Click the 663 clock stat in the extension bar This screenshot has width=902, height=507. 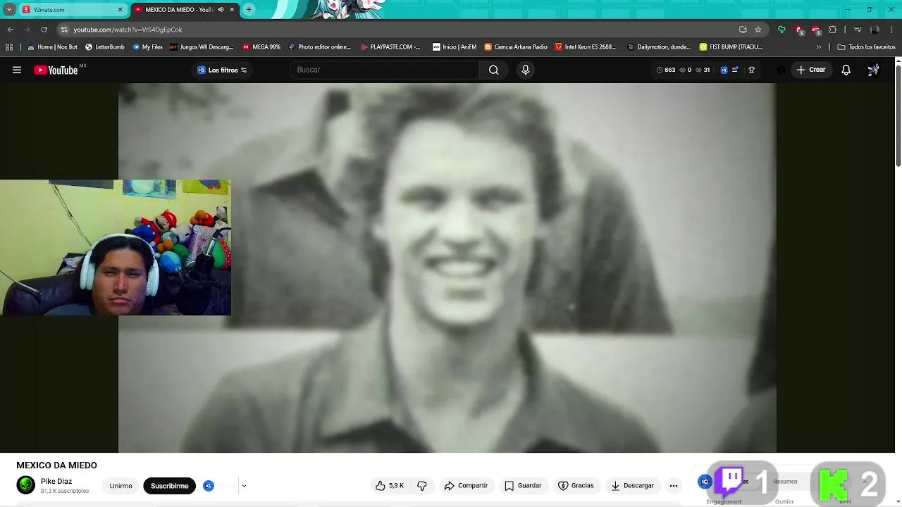coord(666,70)
